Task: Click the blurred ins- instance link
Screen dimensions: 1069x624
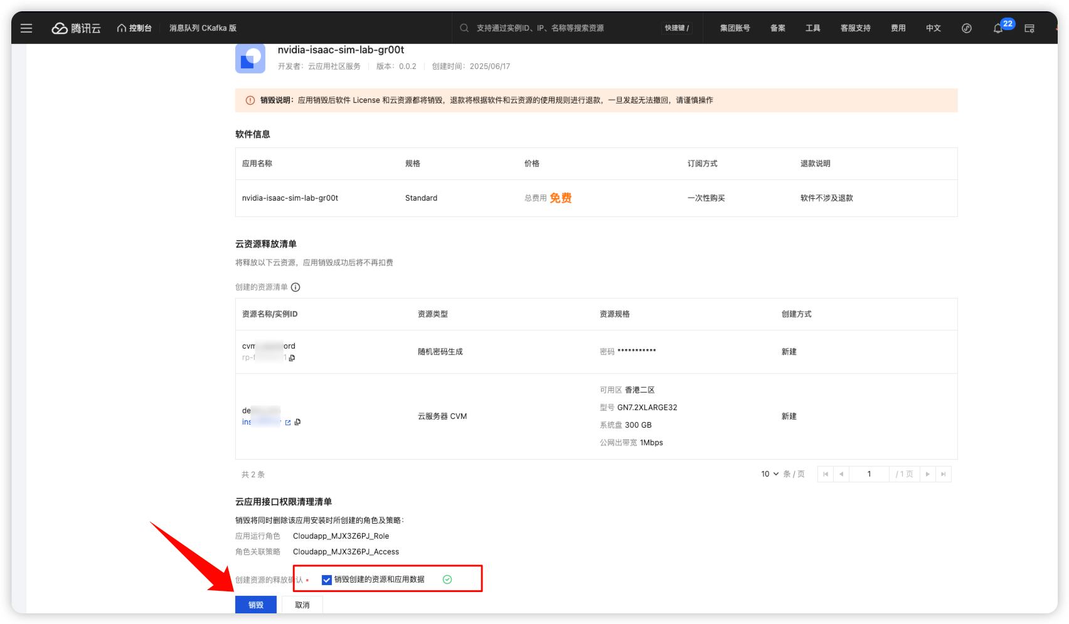Action: [261, 422]
